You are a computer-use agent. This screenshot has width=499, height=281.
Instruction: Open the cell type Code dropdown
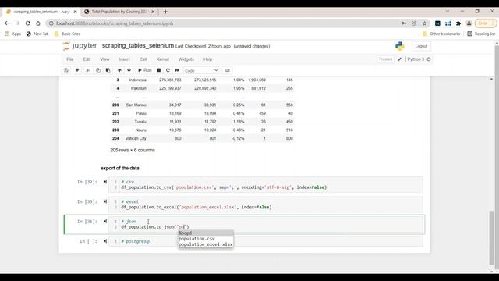(201, 70)
